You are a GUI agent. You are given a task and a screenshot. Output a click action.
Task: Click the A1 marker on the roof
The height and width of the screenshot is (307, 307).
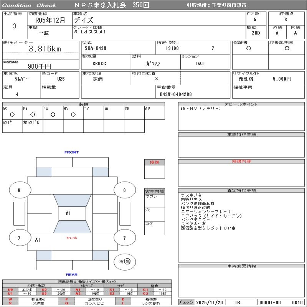point(68,213)
